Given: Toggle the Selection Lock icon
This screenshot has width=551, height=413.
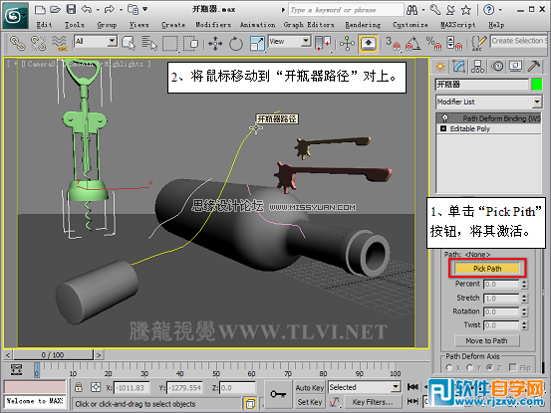Looking at the screenshot, I should pos(79,387).
